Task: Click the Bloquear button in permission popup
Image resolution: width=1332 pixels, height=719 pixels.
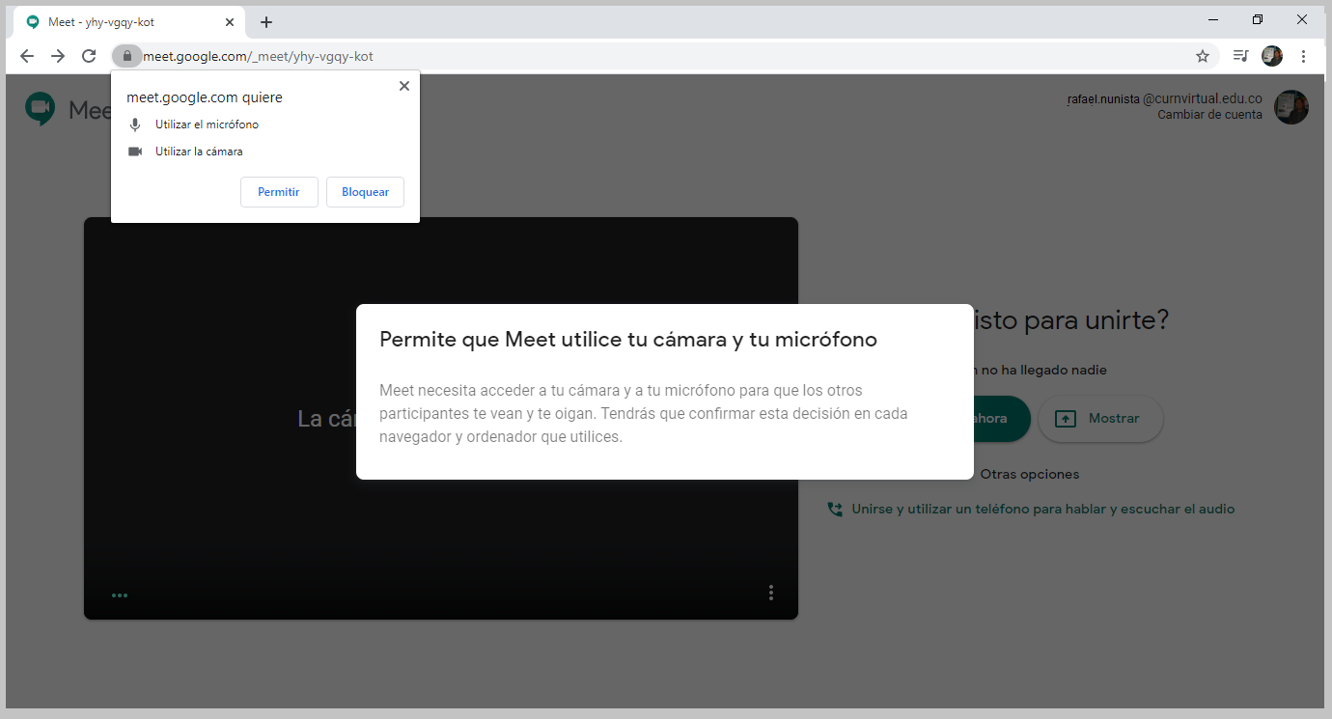Action: (x=365, y=192)
